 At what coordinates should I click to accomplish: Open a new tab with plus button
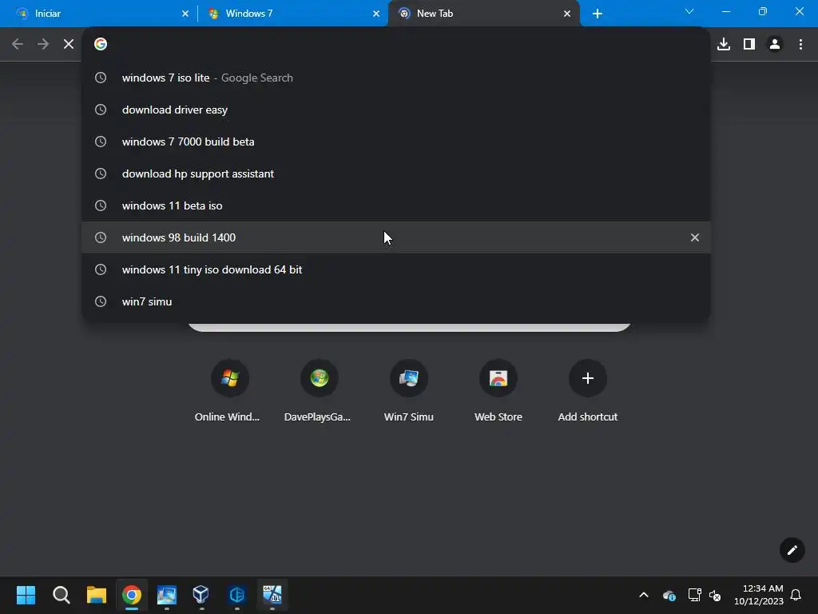coord(598,14)
